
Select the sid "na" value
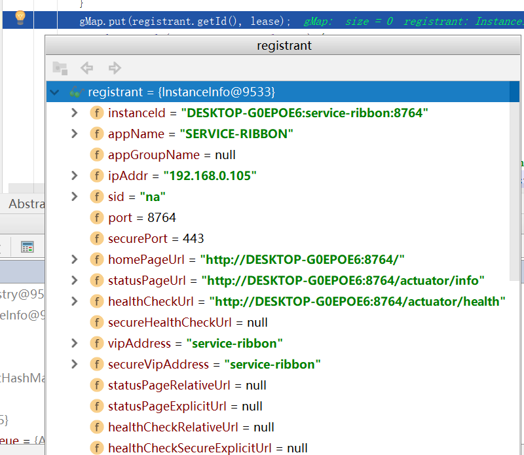[153, 197]
